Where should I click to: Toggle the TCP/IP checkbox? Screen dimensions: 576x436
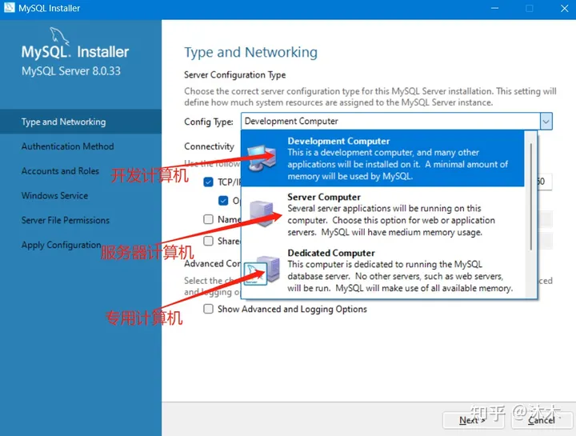(x=208, y=182)
